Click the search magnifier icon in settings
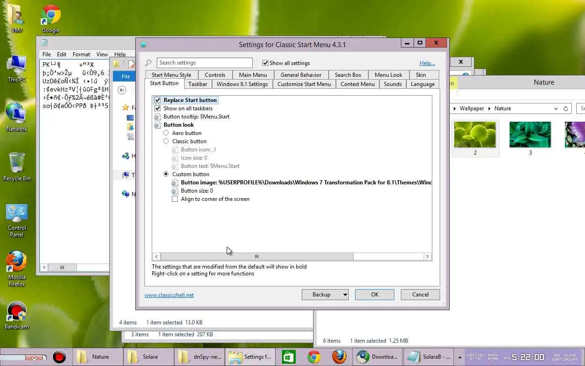Screen dimensions: 585x366 pyautogui.click(x=149, y=63)
